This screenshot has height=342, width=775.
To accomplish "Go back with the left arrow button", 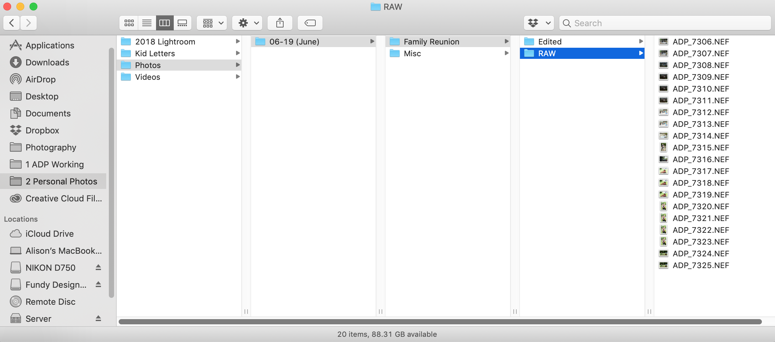I will (12, 23).
